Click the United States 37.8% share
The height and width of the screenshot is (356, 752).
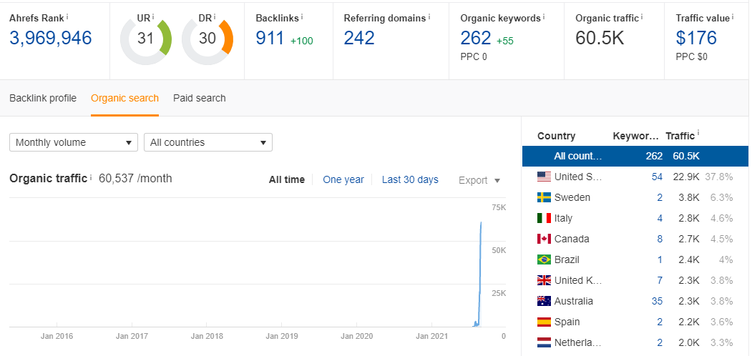click(x=719, y=177)
